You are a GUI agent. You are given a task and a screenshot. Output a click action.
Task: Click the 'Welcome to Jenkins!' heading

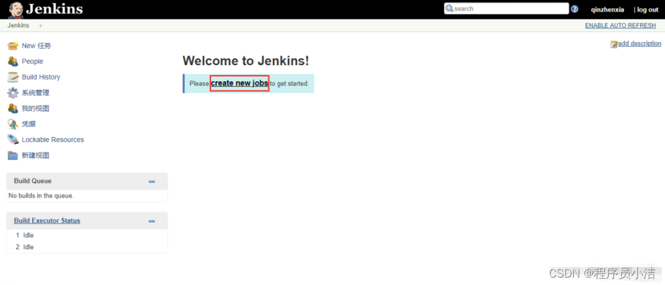tap(246, 61)
